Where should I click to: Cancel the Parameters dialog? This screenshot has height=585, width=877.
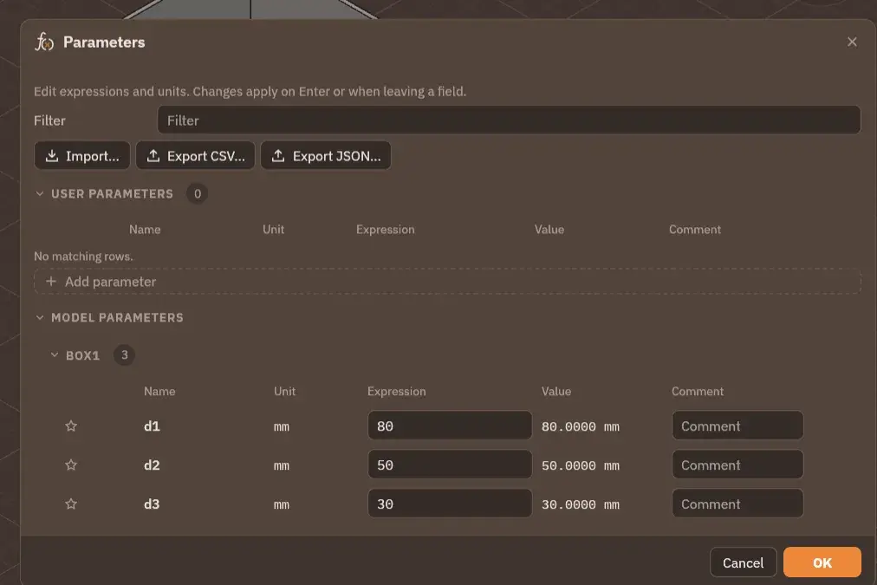pyautogui.click(x=743, y=562)
